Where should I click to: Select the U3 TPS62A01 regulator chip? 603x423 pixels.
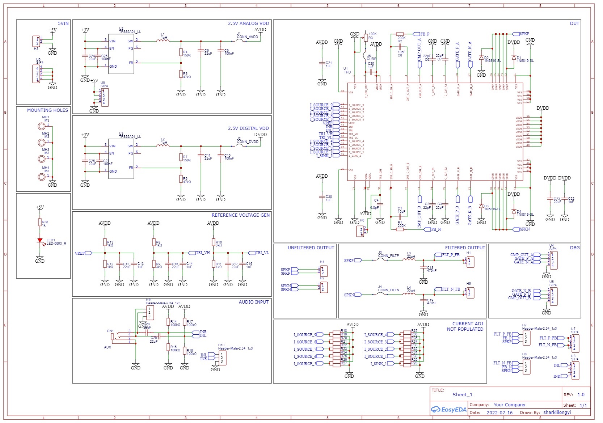point(121,158)
